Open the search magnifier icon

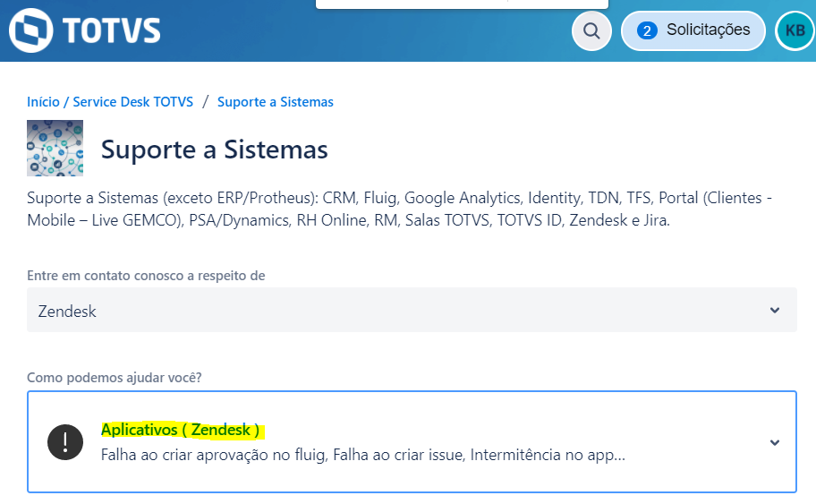(x=591, y=30)
